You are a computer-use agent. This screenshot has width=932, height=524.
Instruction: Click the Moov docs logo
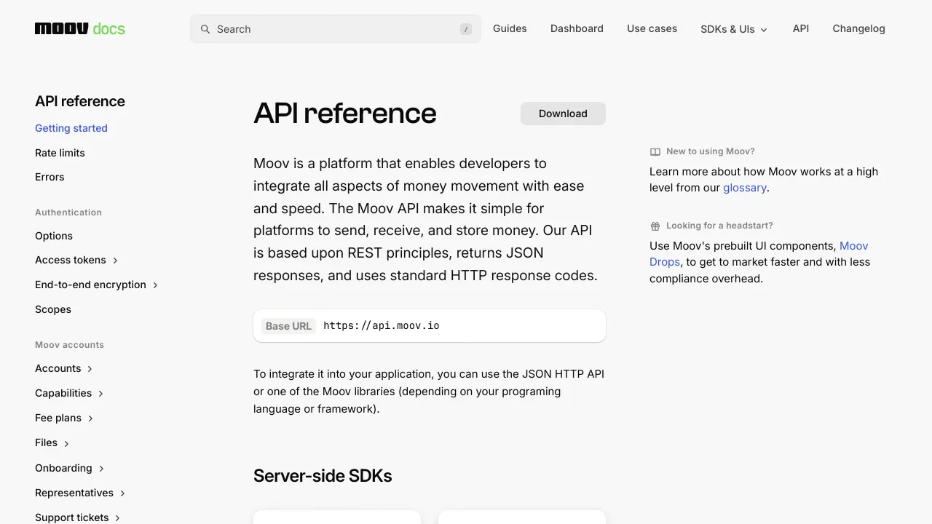coord(80,28)
